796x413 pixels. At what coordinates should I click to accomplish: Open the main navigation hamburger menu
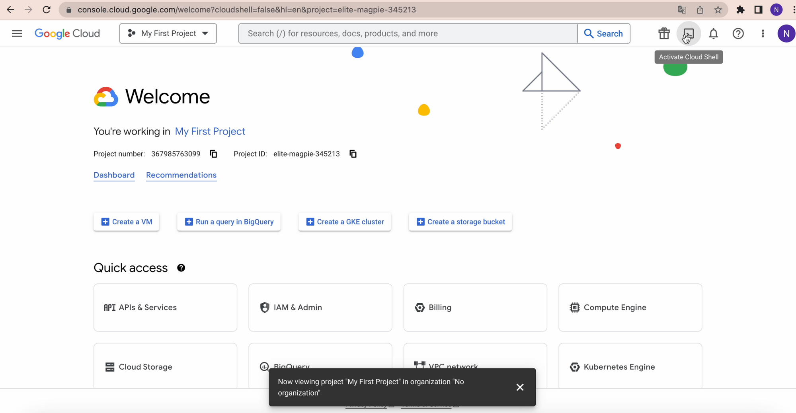(17, 33)
